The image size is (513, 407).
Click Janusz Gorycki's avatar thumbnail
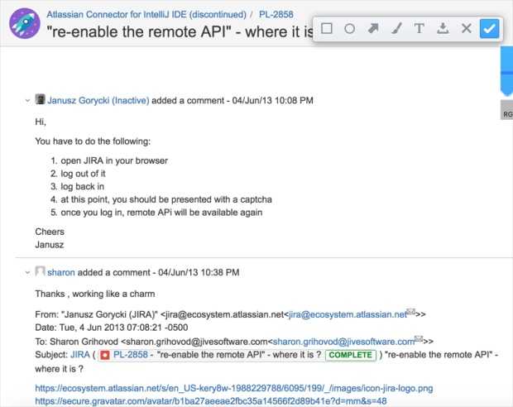pyautogui.click(x=40, y=100)
